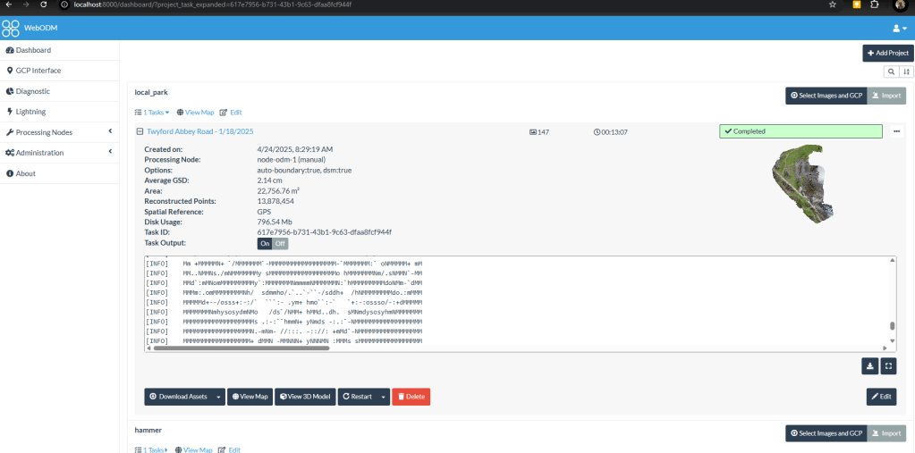Open the three-dots task actions menu
The width and height of the screenshot is (915, 453).
(896, 131)
